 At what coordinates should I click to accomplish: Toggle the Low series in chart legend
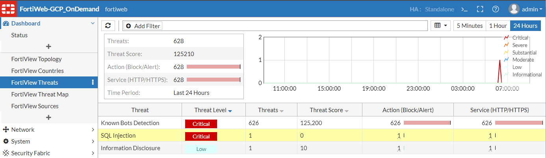click(x=513, y=67)
